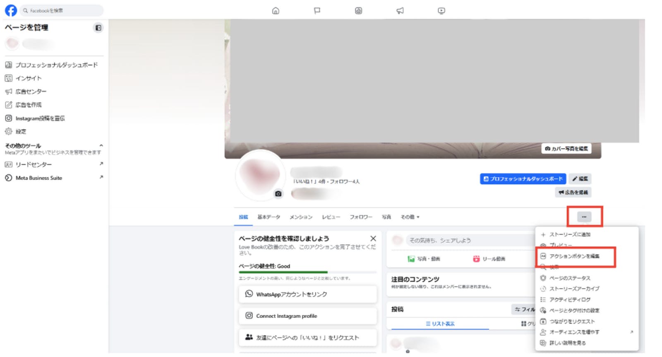The height and width of the screenshot is (357, 662).
Task: Switch to the メンション tab
Action: (x=301, y=217)
